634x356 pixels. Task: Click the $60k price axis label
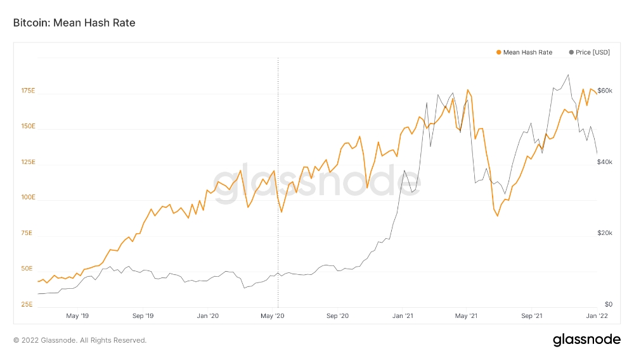tap(605, 91)
